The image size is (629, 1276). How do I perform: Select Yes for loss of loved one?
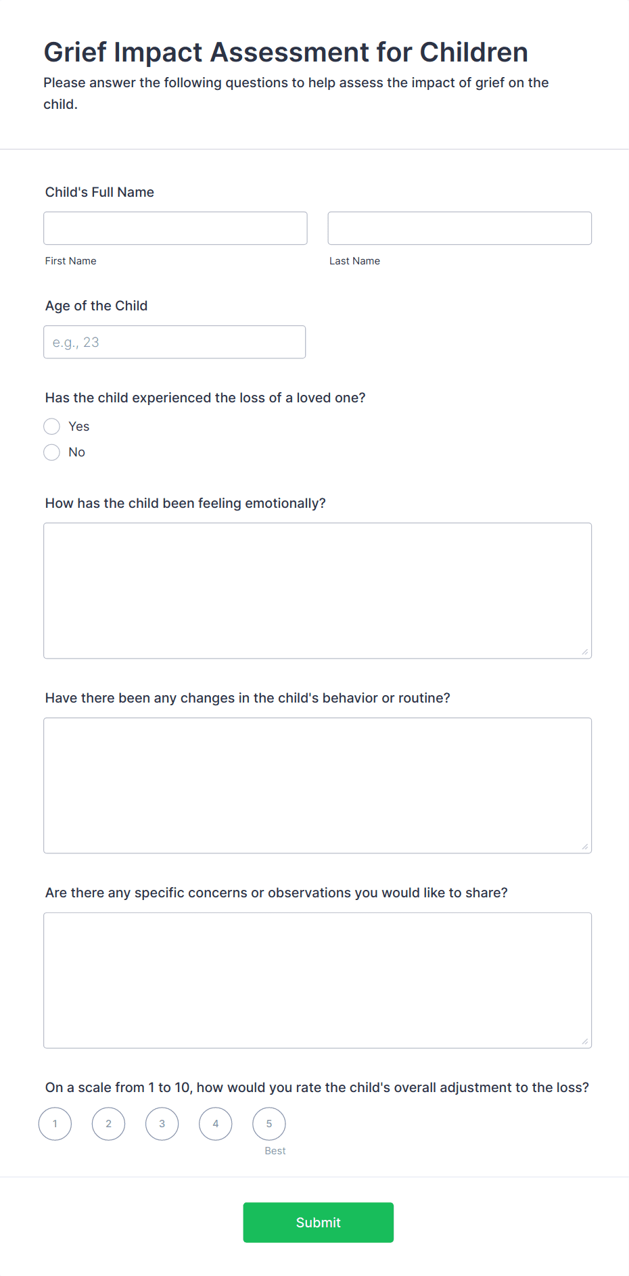tap(52, 427)
